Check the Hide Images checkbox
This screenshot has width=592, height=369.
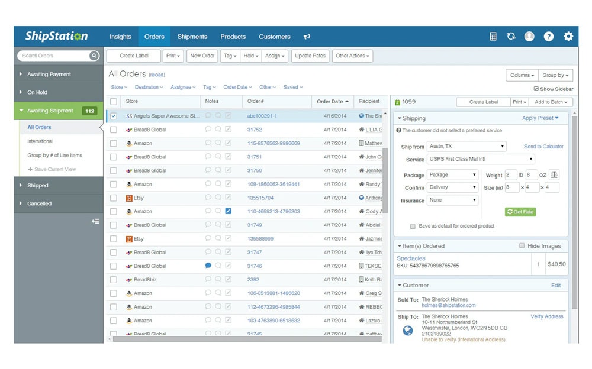(x=522, y=245)
